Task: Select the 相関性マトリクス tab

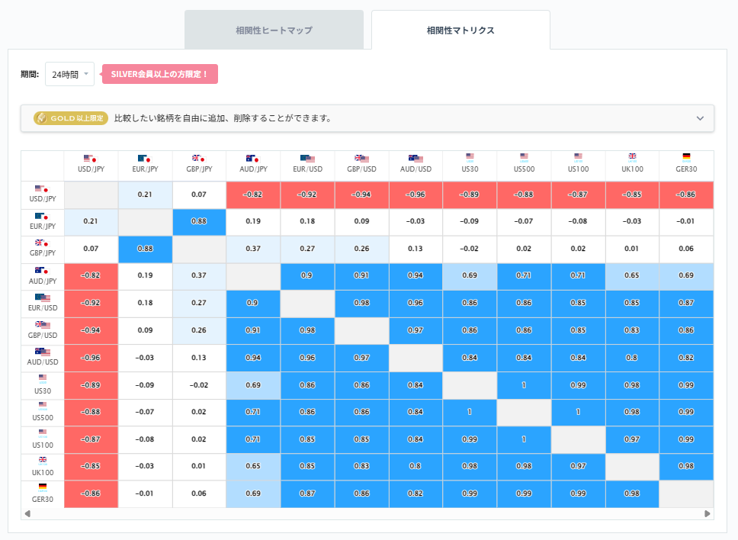Action: 459,29
